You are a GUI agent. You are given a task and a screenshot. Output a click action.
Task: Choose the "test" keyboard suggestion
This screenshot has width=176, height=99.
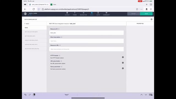[67, 95]
